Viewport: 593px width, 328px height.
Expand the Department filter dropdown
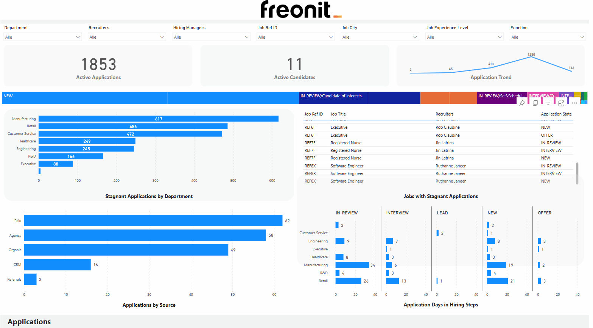click(x=78, y=37)
